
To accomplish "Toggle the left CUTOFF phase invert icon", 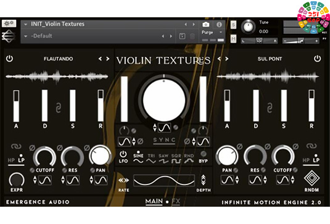I will [x=32, y=147].
